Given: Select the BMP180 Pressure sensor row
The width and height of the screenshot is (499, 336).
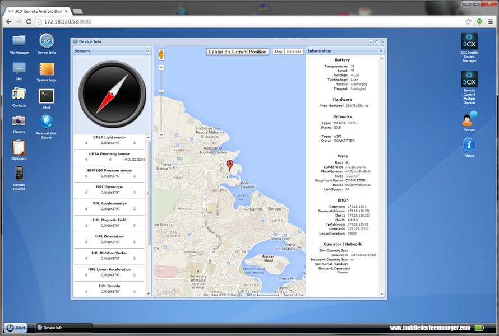Looking at the screenshot, I should pos(109,173).
